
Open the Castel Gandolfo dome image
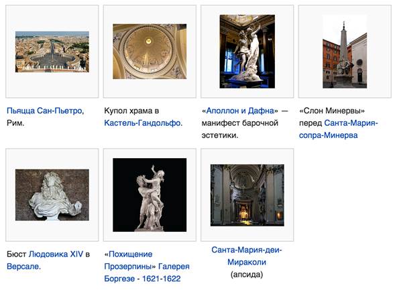[150, 52]
